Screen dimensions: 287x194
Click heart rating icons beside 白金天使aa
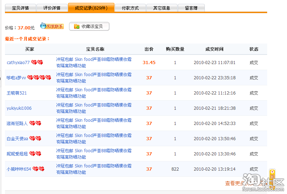(x=35, y=139)
